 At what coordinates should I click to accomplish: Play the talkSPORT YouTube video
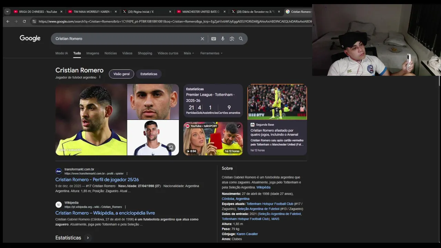[213, 138]
